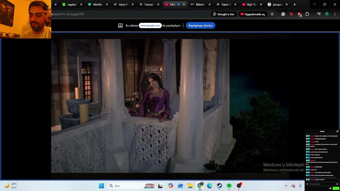Image resolution: width=340 pixels, height=191 pixels.
Task: Click the network status tray icon
Action: [x=293, y=186]
